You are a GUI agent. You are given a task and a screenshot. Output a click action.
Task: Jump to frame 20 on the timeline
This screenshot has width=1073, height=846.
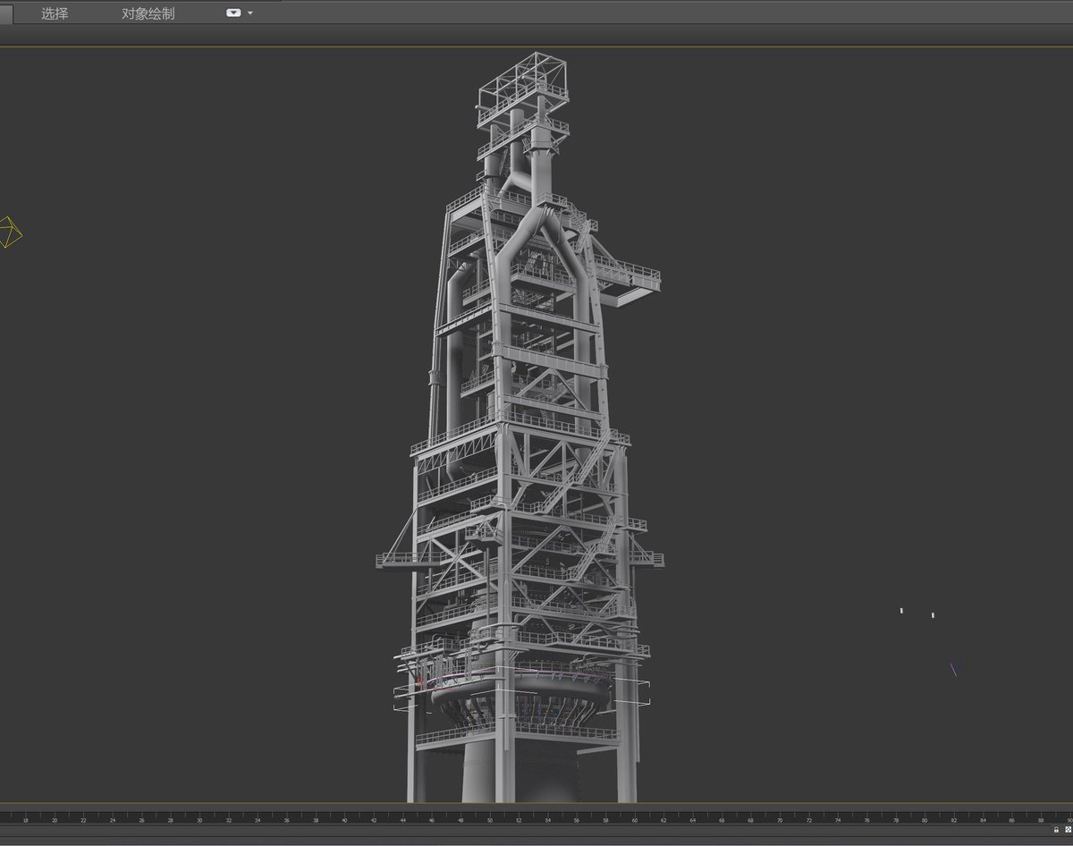(55, 818)
